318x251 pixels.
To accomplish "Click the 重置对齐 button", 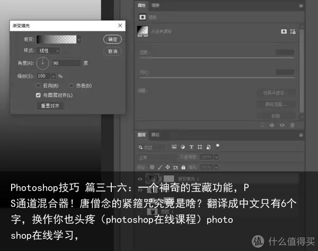I will point(50,106).
